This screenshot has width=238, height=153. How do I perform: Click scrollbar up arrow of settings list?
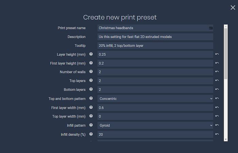(x=226, y=27)
